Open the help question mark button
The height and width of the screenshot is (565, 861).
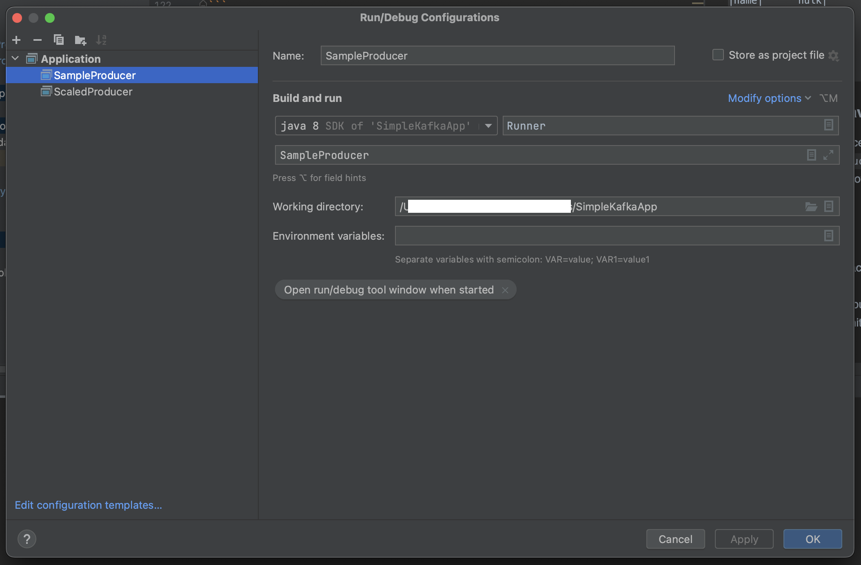(27, 539)
